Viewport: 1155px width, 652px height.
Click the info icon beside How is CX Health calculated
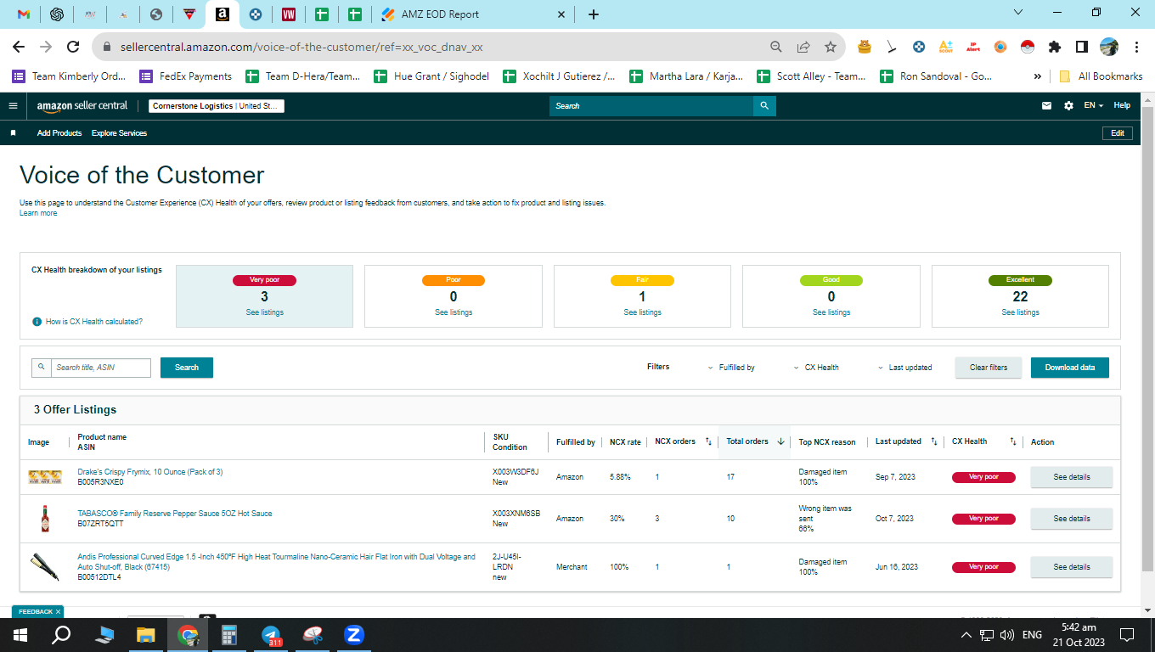point(37,322)
